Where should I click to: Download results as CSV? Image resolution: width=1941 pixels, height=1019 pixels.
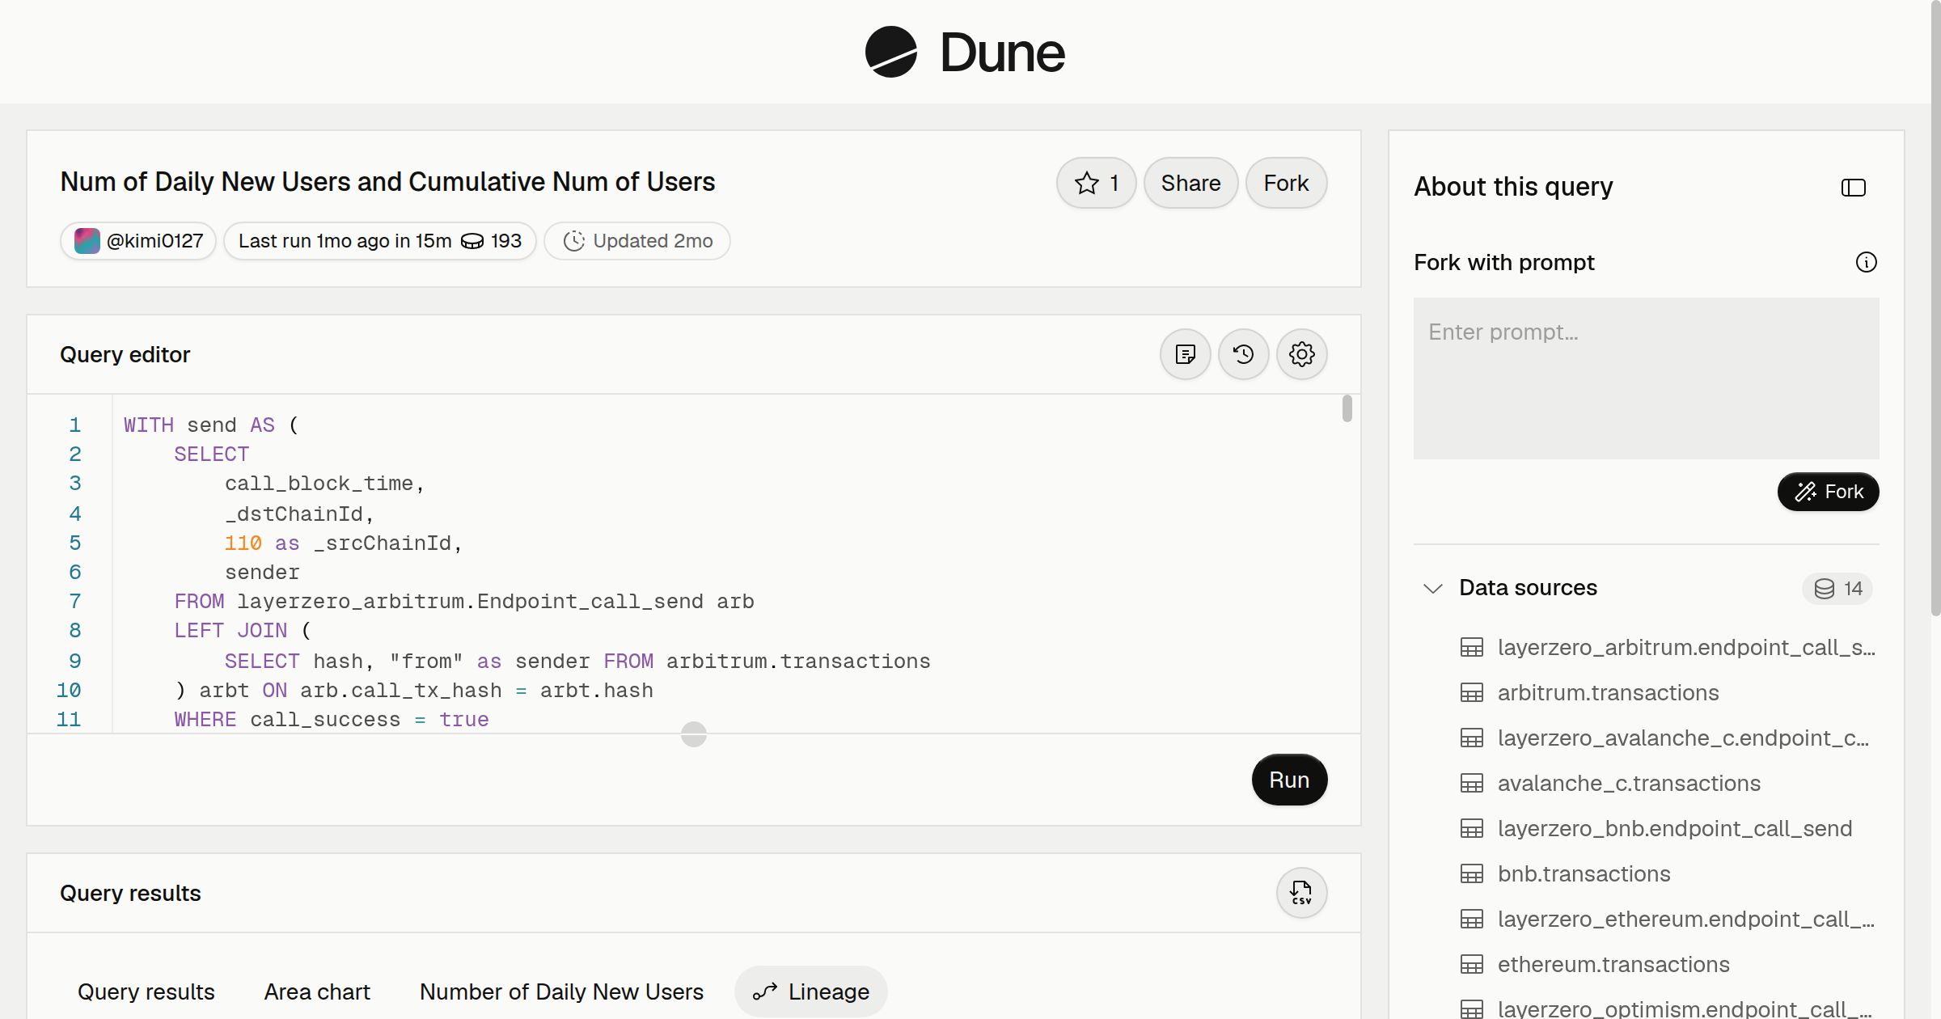[x=1302, y=893]
